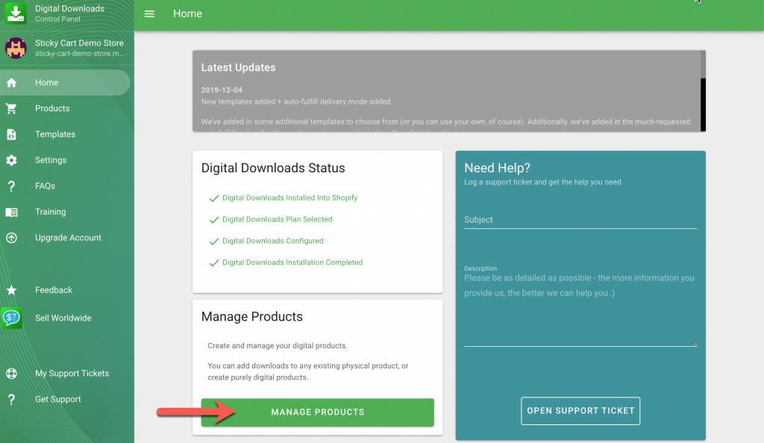764x443 pixels.
Task: Go to the Templates page
Action: pyautogui.click(x=66, y=134)
